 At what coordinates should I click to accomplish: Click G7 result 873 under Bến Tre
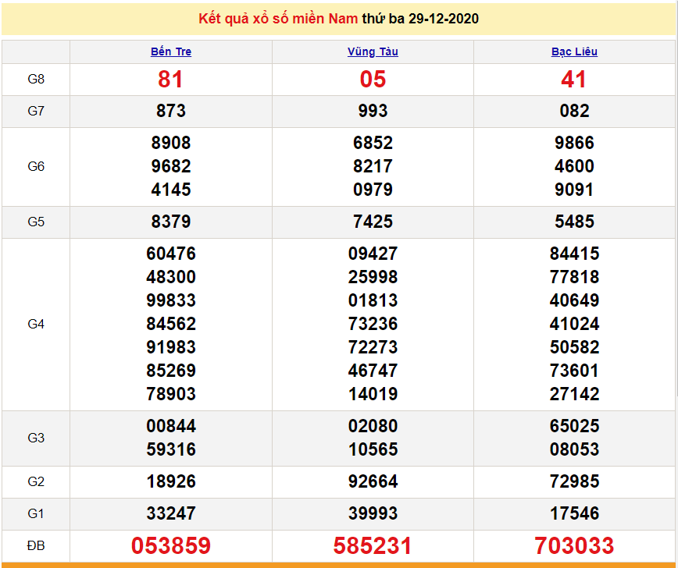pos(171,111)
